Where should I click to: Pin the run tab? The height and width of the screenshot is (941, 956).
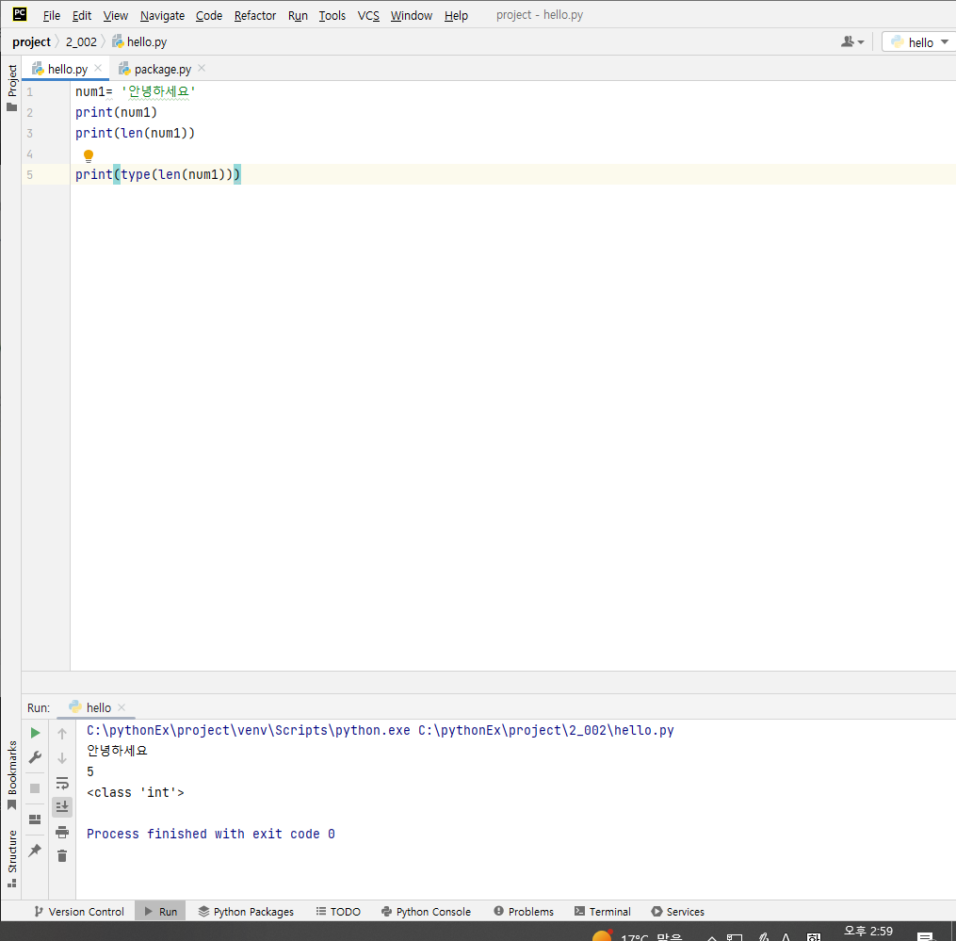(x=36, y=851)
